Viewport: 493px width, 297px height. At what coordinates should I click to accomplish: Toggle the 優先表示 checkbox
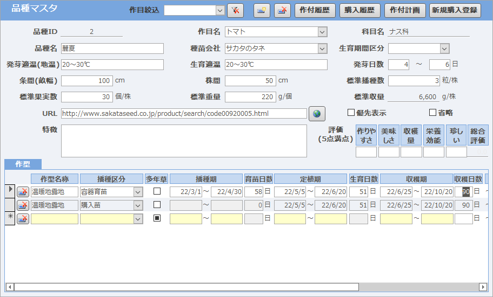(x=351, y=113)
